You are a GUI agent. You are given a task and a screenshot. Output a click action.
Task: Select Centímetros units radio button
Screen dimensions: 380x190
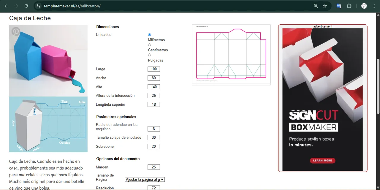pos(150,45)
